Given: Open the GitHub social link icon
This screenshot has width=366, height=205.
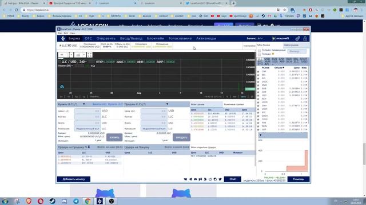Looking at the screenshot, I should tap(215, 179).
